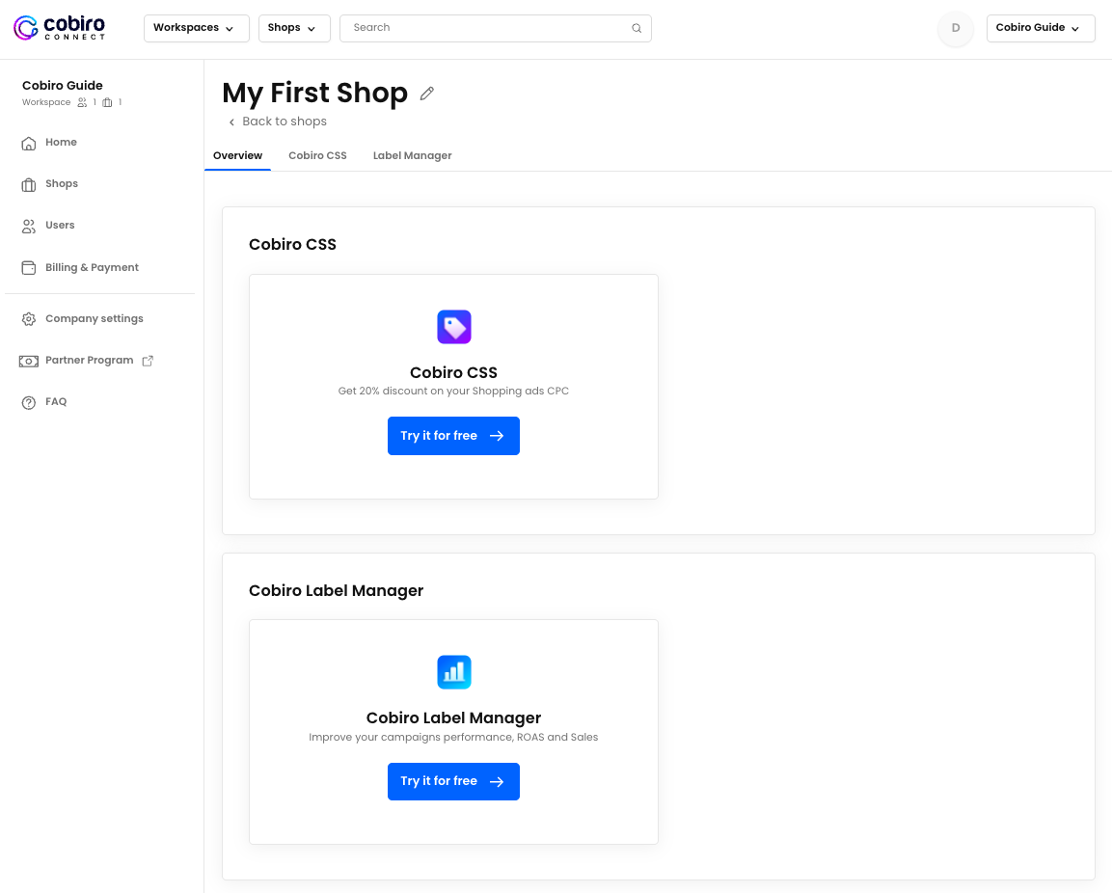This screenshot has height=893, width=1112.
Task: Click the Cobiro Label Manager chart icon
Action: pyautogui.click(x=454, y=672)
